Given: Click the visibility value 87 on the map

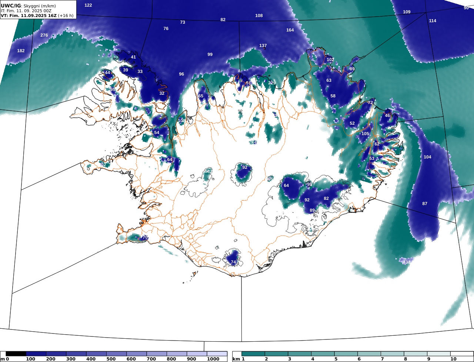Looking at the screenshot, I should point(425,204).
